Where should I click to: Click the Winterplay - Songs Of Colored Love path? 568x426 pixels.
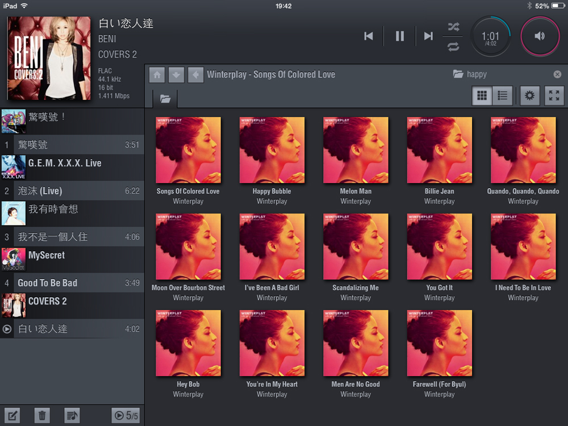tap(271, 74)
